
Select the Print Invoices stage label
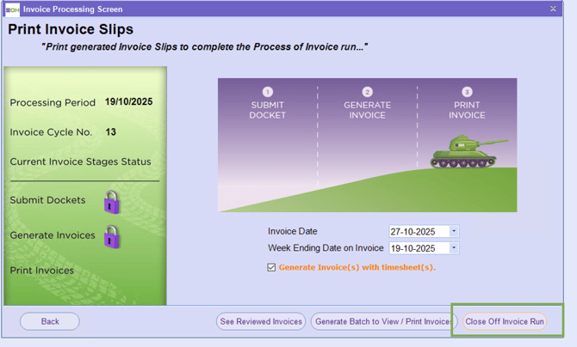click(42, 271)
